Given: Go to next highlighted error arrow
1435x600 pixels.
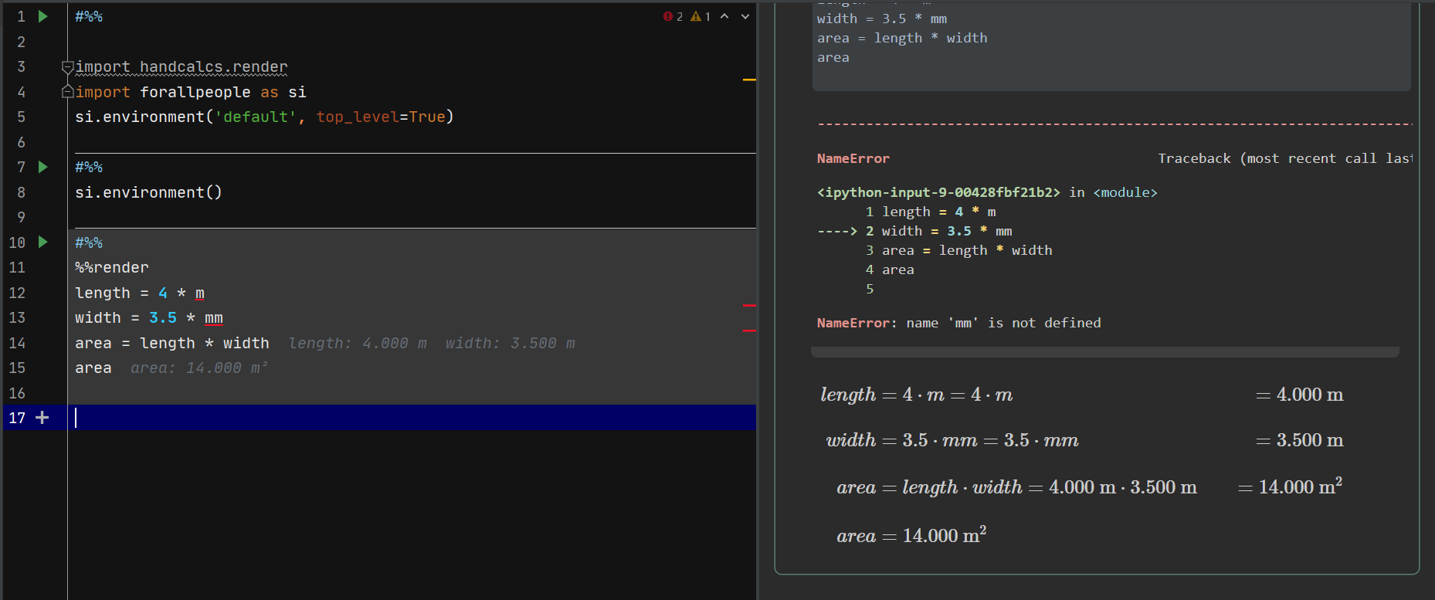Looking at the screenshot, I should point(745,16).
